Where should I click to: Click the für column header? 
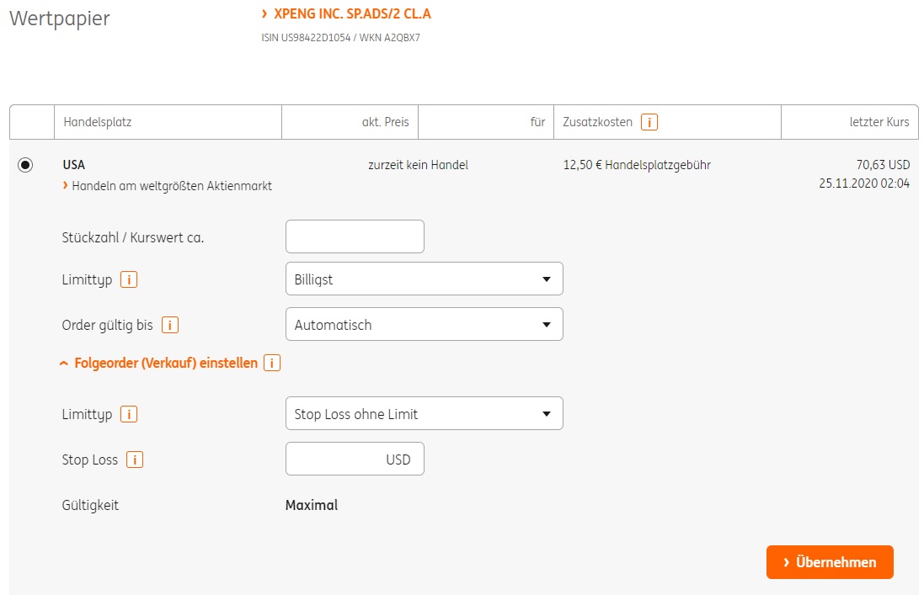(537, 122)
